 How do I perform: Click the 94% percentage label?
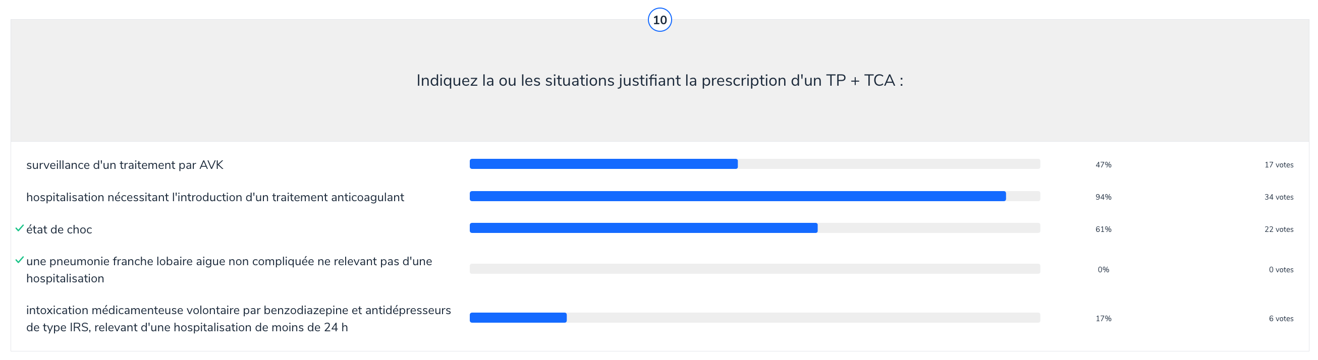tap(1103, 197)
